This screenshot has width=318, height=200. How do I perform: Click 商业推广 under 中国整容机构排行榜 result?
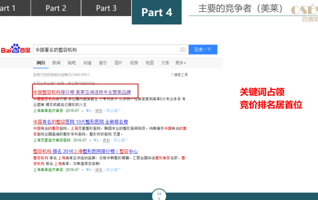pos(113,111)
